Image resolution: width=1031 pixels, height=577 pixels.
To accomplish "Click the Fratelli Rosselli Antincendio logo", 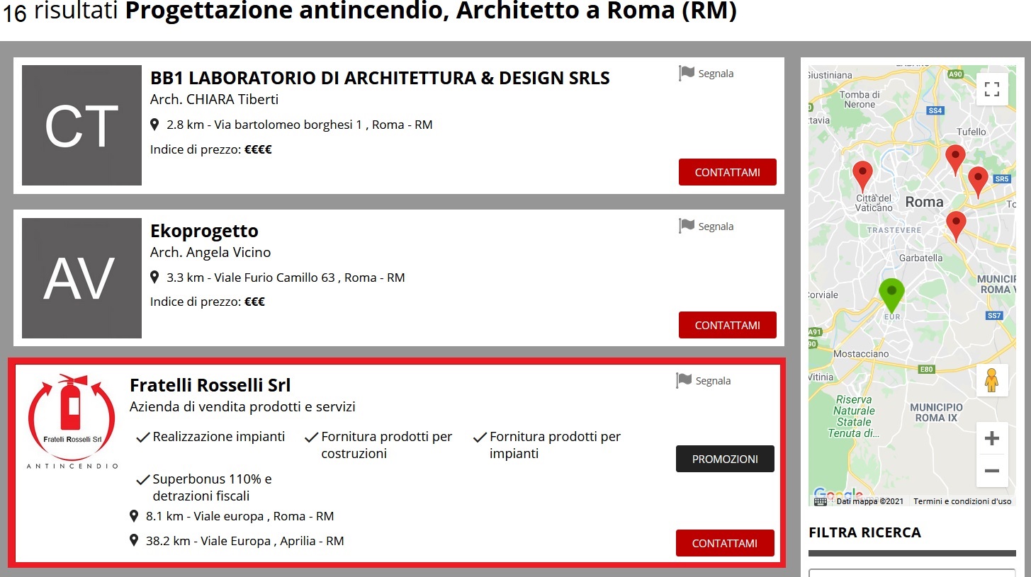I will click(72, 421).
